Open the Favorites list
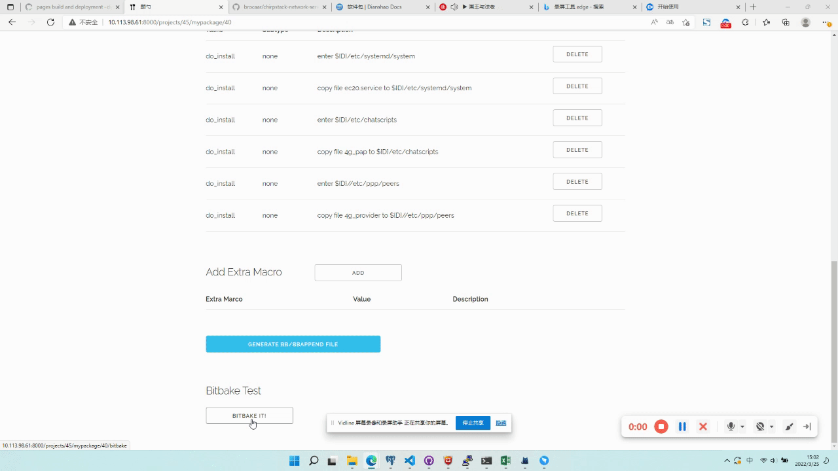Screen dimensions: 838x471 [766, 22]
